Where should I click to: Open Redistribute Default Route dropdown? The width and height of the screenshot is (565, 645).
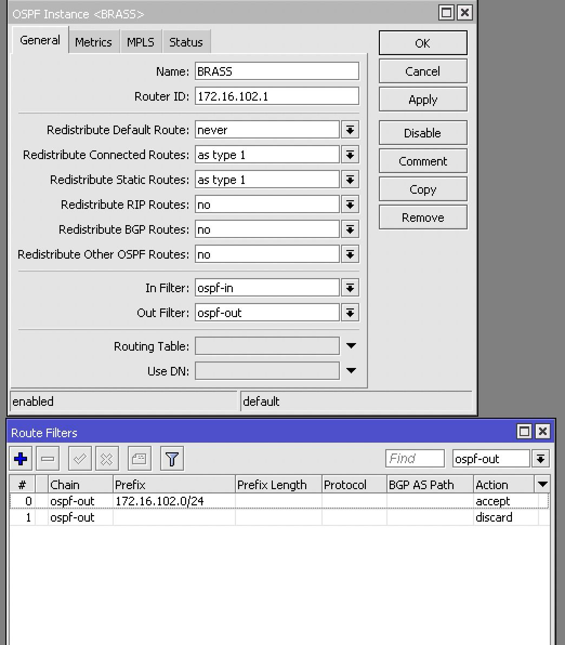[350, 130]
